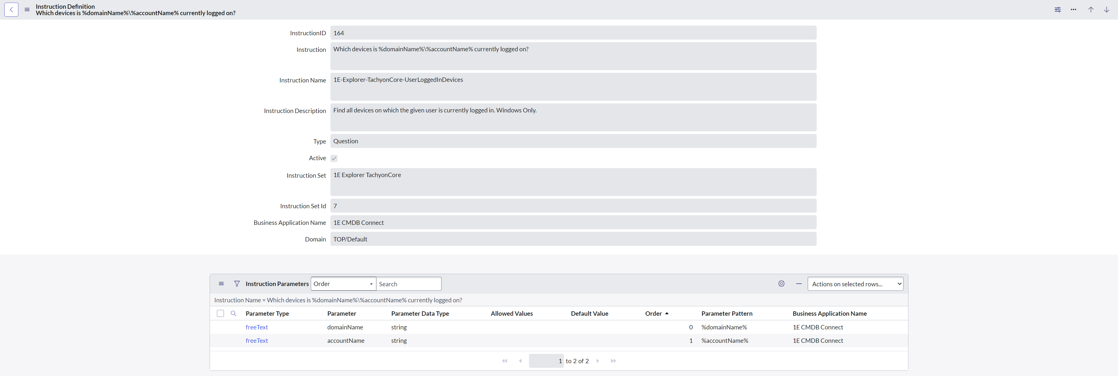Open freeText link in domainName row

click(x=256, y=327)
